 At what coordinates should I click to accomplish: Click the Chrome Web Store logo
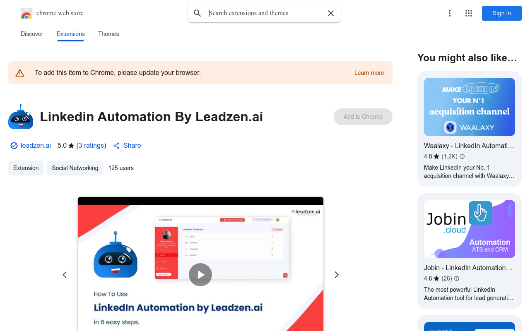26,13
